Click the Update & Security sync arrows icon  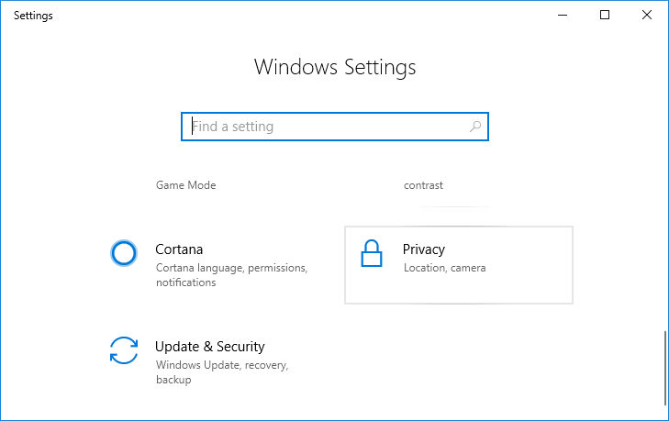124,350
